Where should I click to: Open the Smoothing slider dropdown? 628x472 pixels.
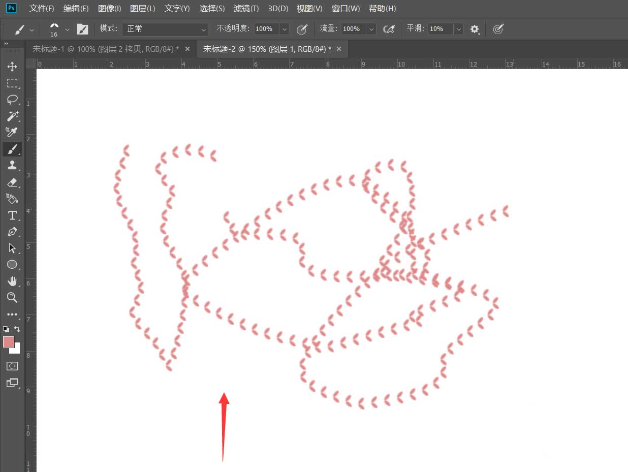tap(459, 29)
